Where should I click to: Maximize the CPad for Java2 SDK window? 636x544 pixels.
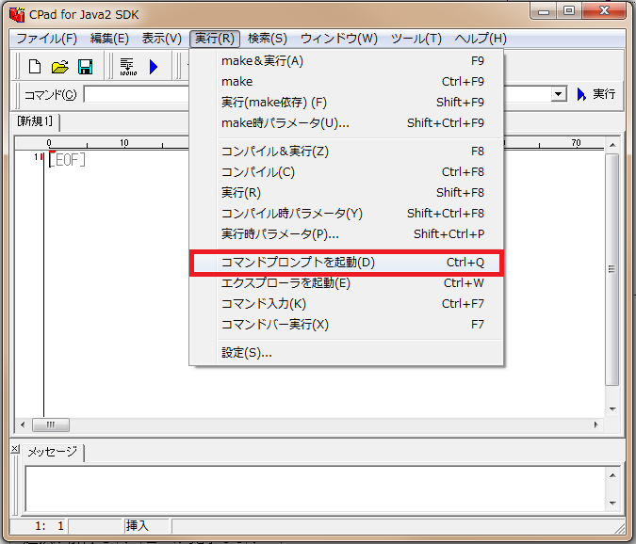click(x=569, y=11)
